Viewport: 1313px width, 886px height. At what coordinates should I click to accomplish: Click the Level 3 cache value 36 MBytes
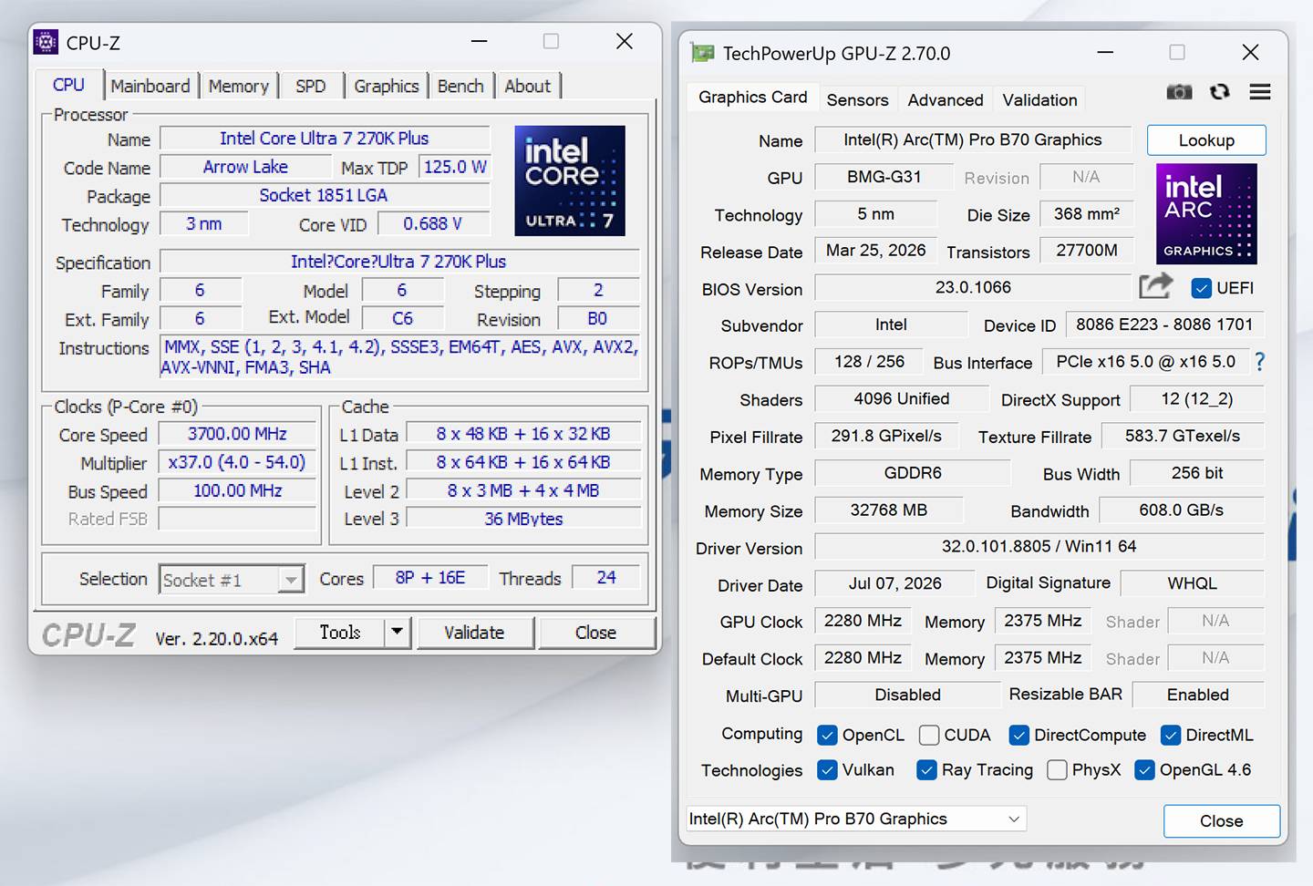(523, 519)
